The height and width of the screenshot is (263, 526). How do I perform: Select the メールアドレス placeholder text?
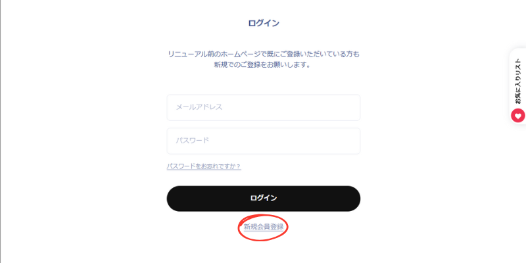pyautogui.click(x=199, y=107)
